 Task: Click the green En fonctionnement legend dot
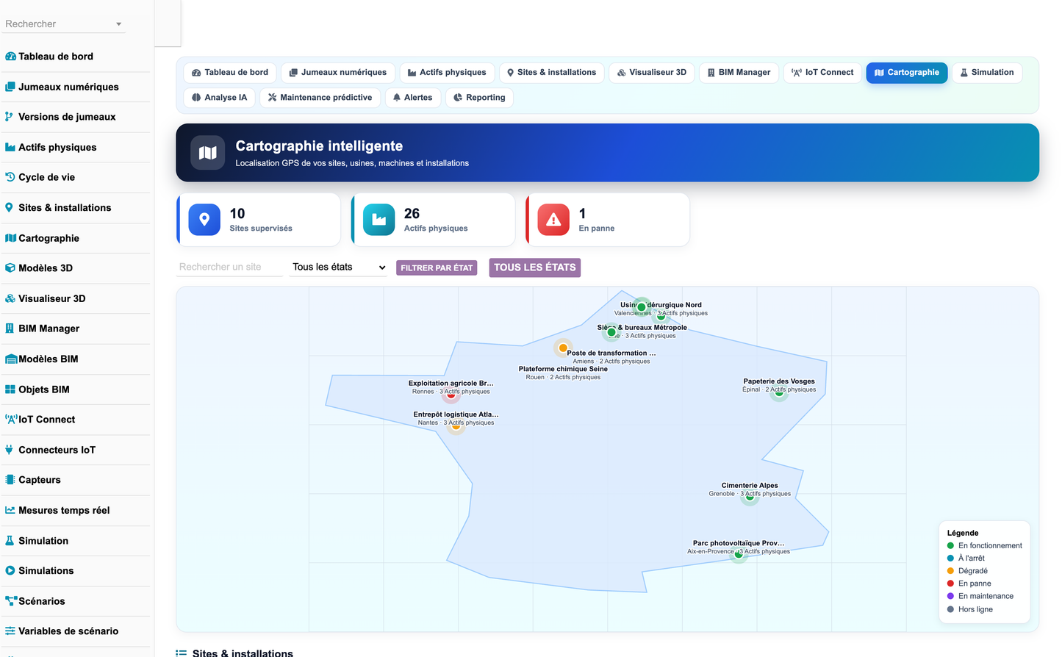click(950, 545)
